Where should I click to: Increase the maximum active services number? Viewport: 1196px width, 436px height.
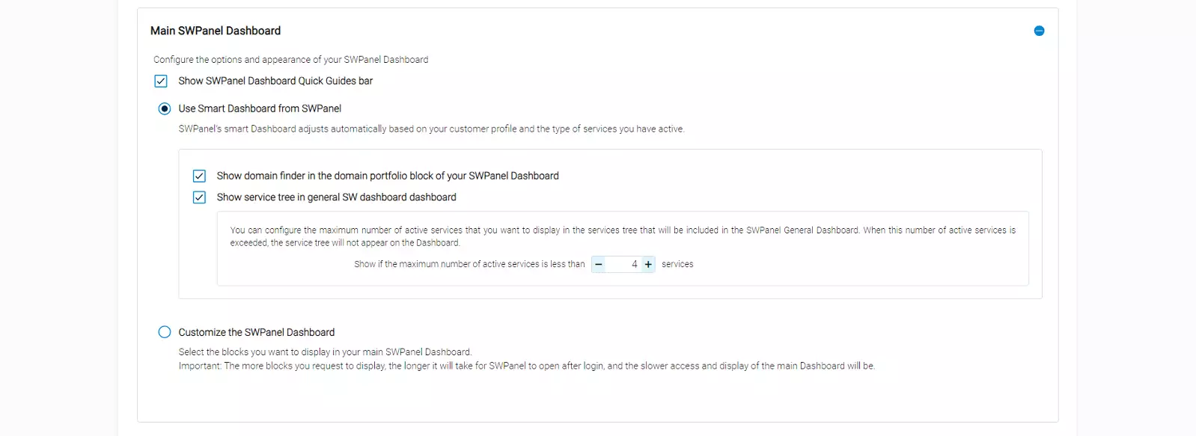[x=648, y=264]
